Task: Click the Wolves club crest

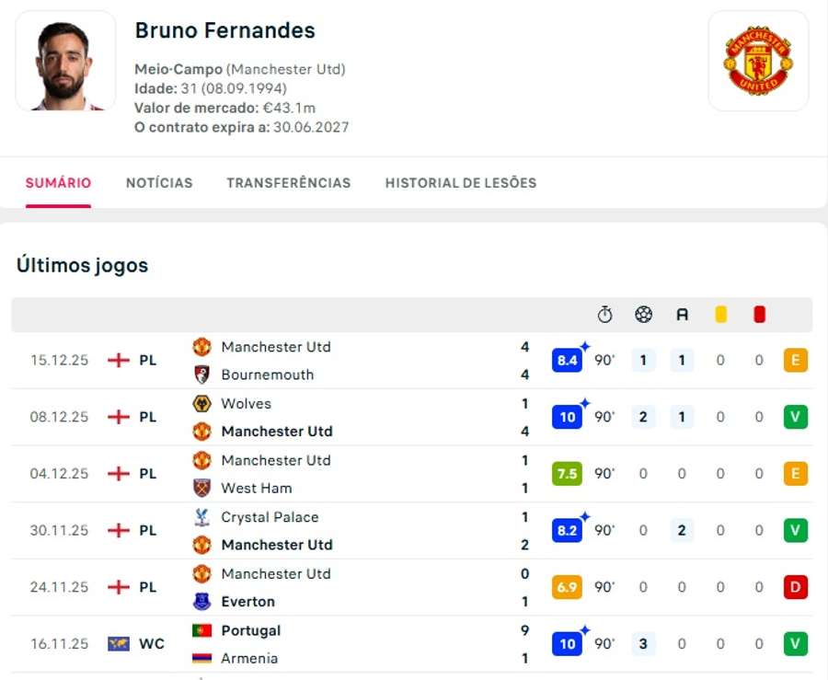Action: (203, 403)
